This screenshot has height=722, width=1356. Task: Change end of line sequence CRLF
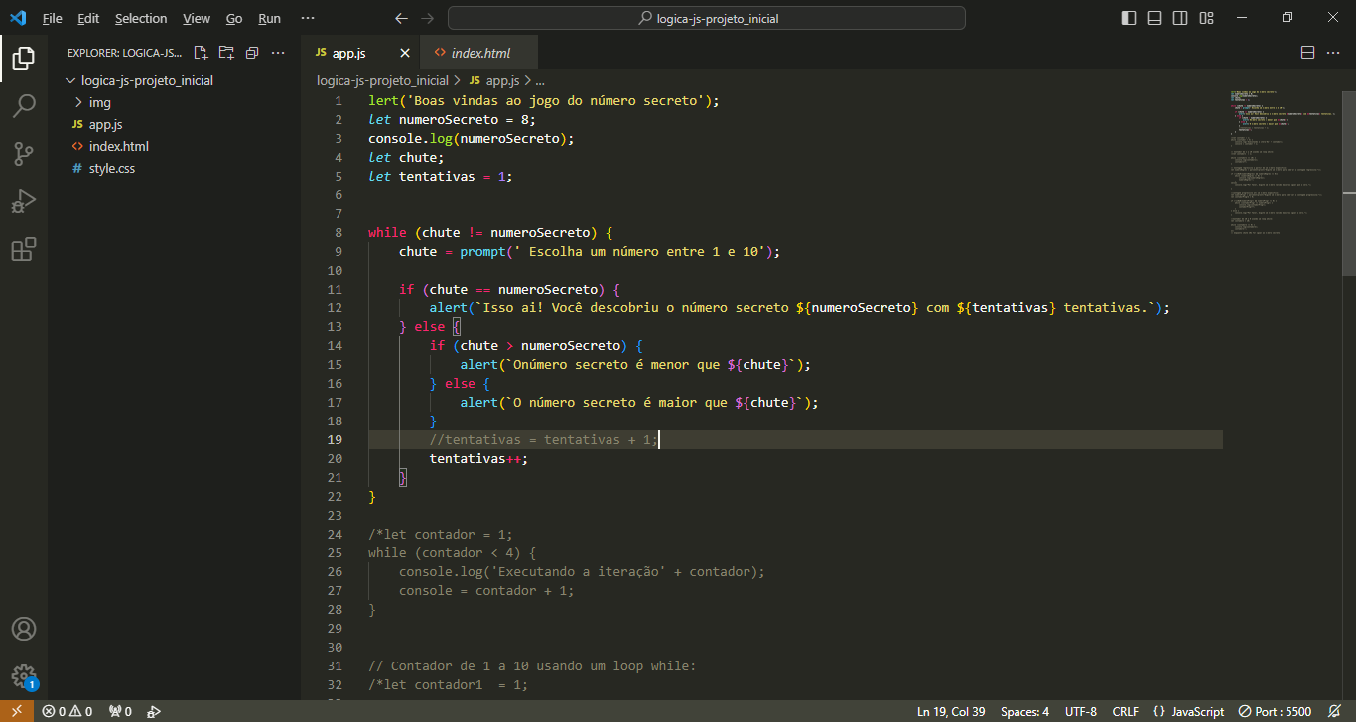(1126, 711)
